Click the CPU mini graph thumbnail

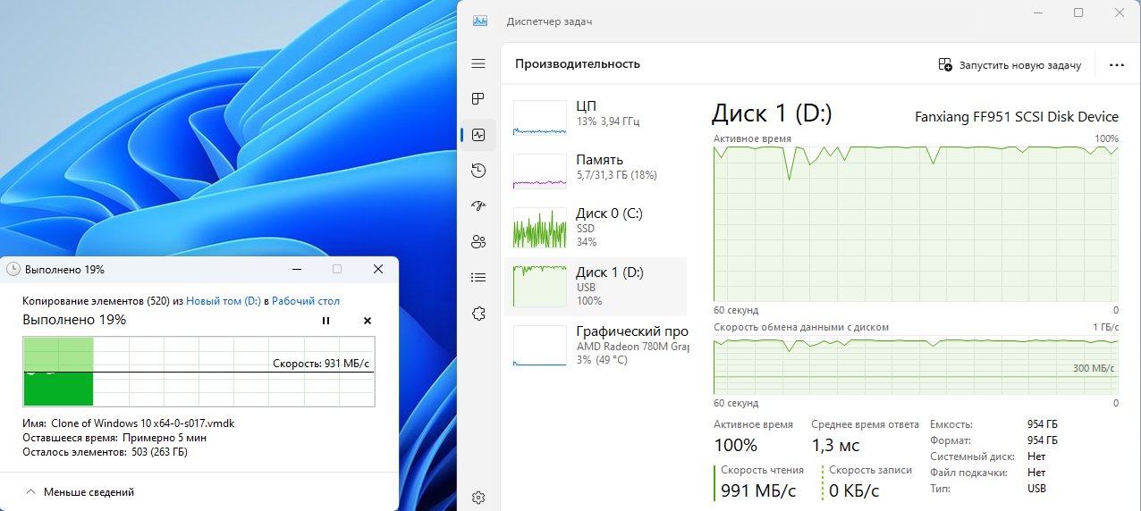(x=540, y=117)
